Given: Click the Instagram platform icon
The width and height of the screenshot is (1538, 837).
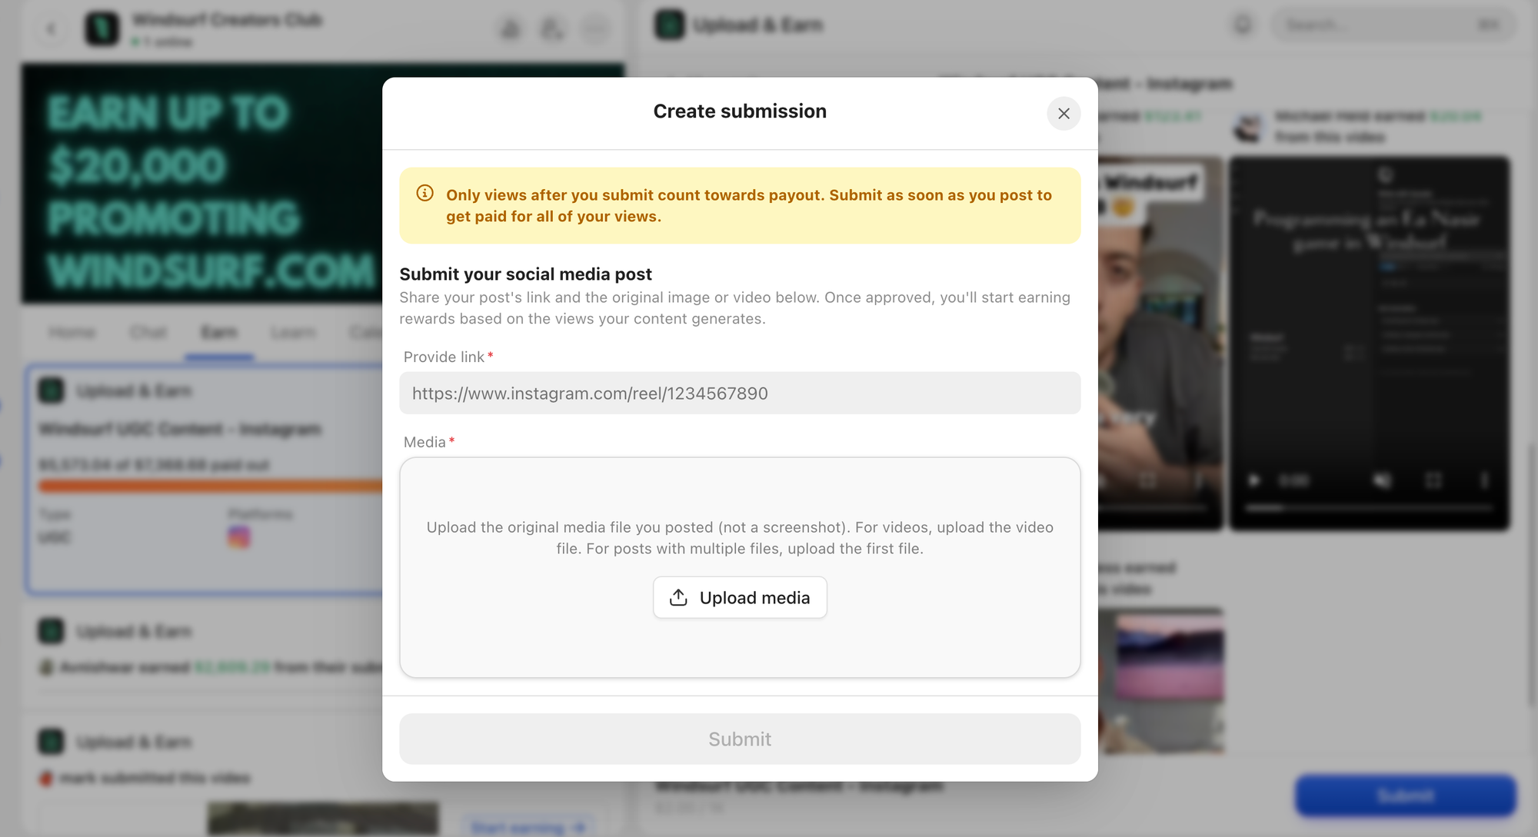Looking at the screenshot, I should pyautogui.click(x=239, y=536).
